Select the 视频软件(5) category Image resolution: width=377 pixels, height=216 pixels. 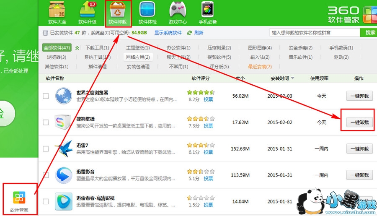[219, 57]
